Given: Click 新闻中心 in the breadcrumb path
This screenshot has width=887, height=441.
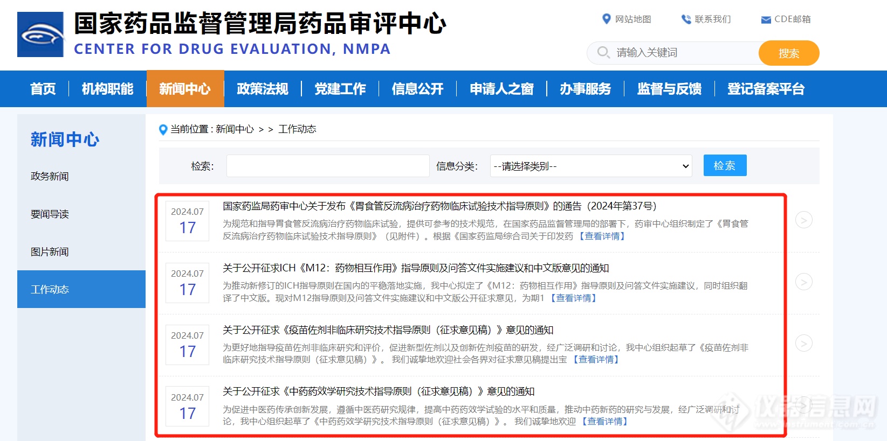Looking at the screenshot, I should pos(235,129).
